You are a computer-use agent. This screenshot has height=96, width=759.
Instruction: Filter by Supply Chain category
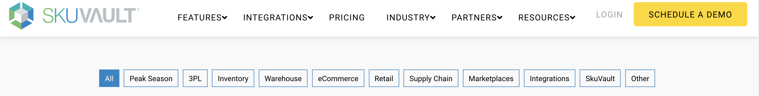pos(431,78)
